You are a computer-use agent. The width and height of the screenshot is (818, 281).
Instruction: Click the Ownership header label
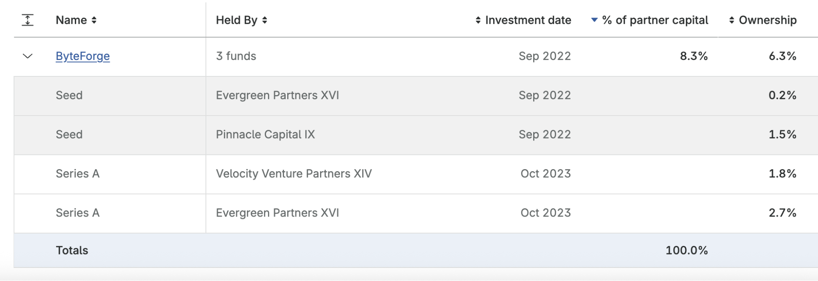pos(768,20)
